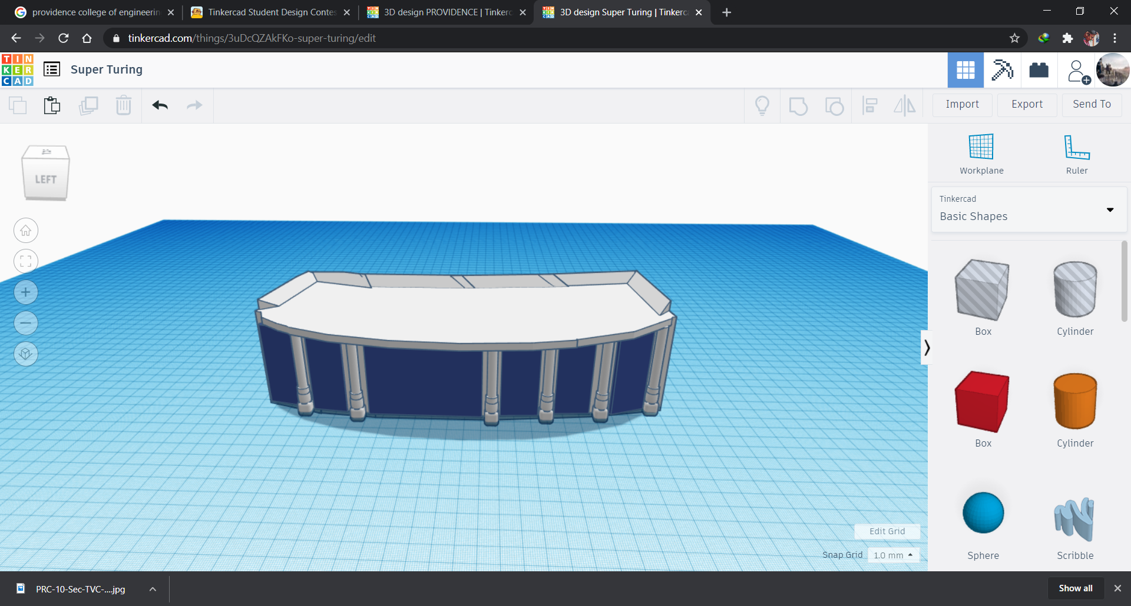Expand the downloaded jpg file options chevron
The width and height of the screenshot is (1131, 606).
click(x=153, y=589)
